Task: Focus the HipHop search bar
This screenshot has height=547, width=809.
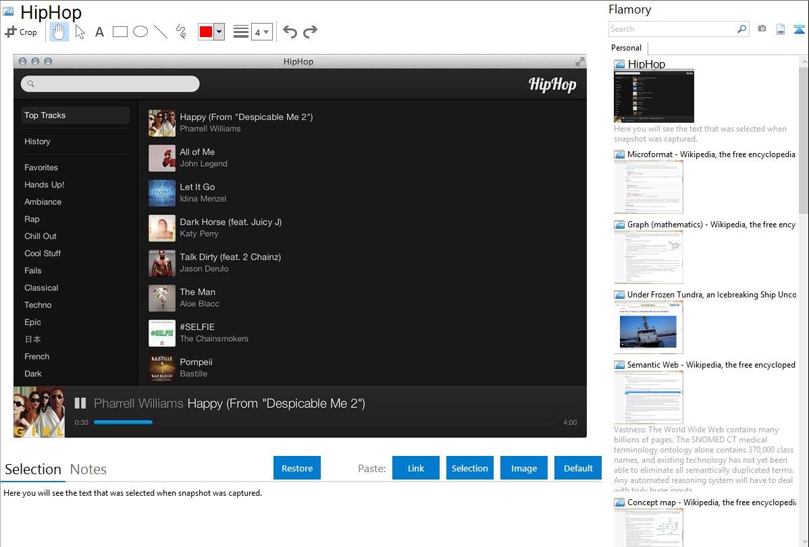Action: (110, 84)
